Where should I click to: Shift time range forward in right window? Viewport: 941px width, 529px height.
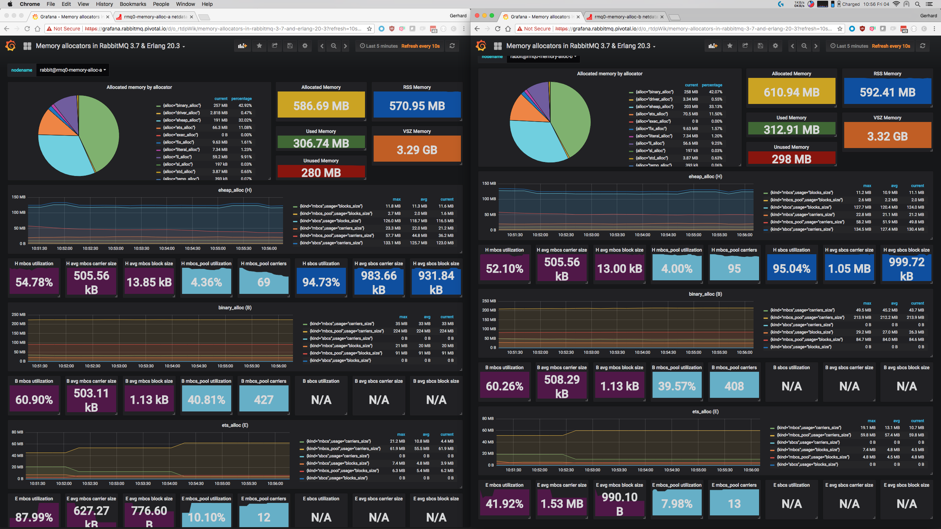pos(816,46)
